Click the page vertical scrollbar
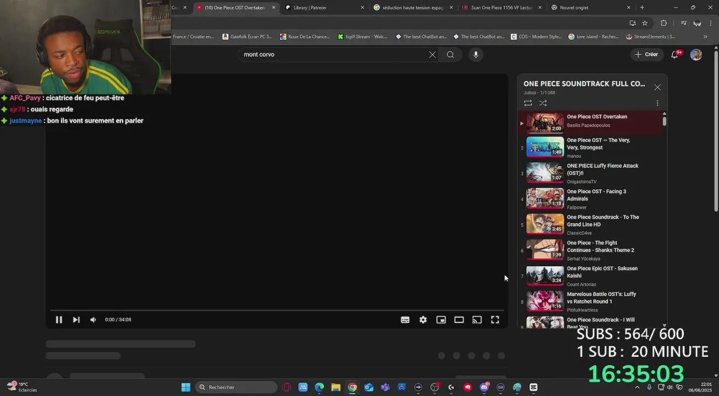719x396 pixels. click(x=716, y=131)
